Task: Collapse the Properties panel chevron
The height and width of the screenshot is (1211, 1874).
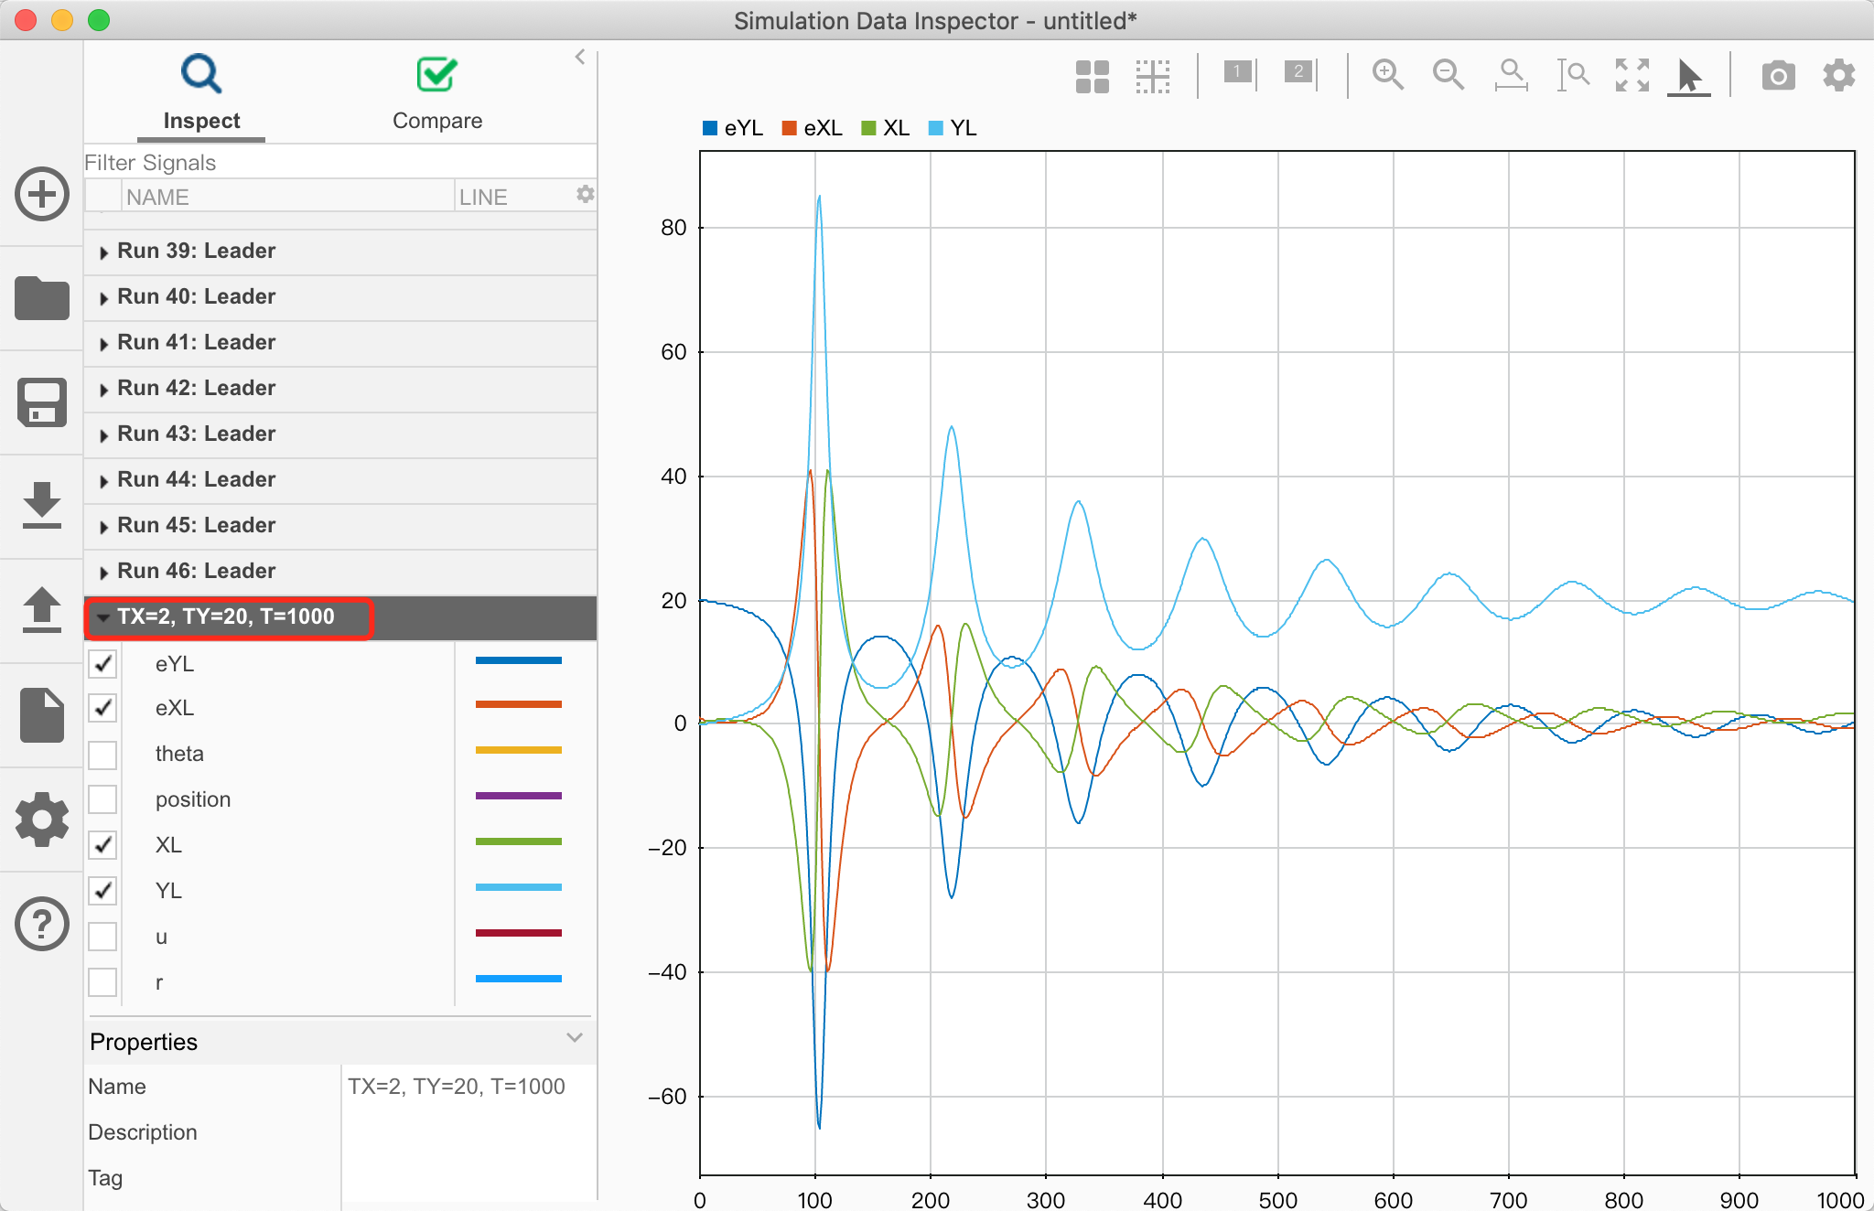Action: coord(574,1038)
